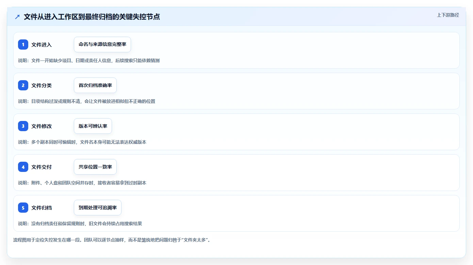Click the 共享位置一致率 metric chip
The image size is (473, 265).
point(95,167)
